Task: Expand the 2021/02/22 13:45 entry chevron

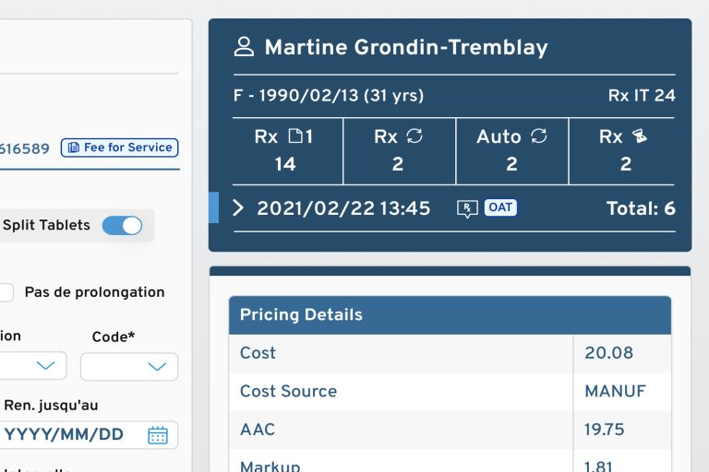Action: (x=238, y=208)
